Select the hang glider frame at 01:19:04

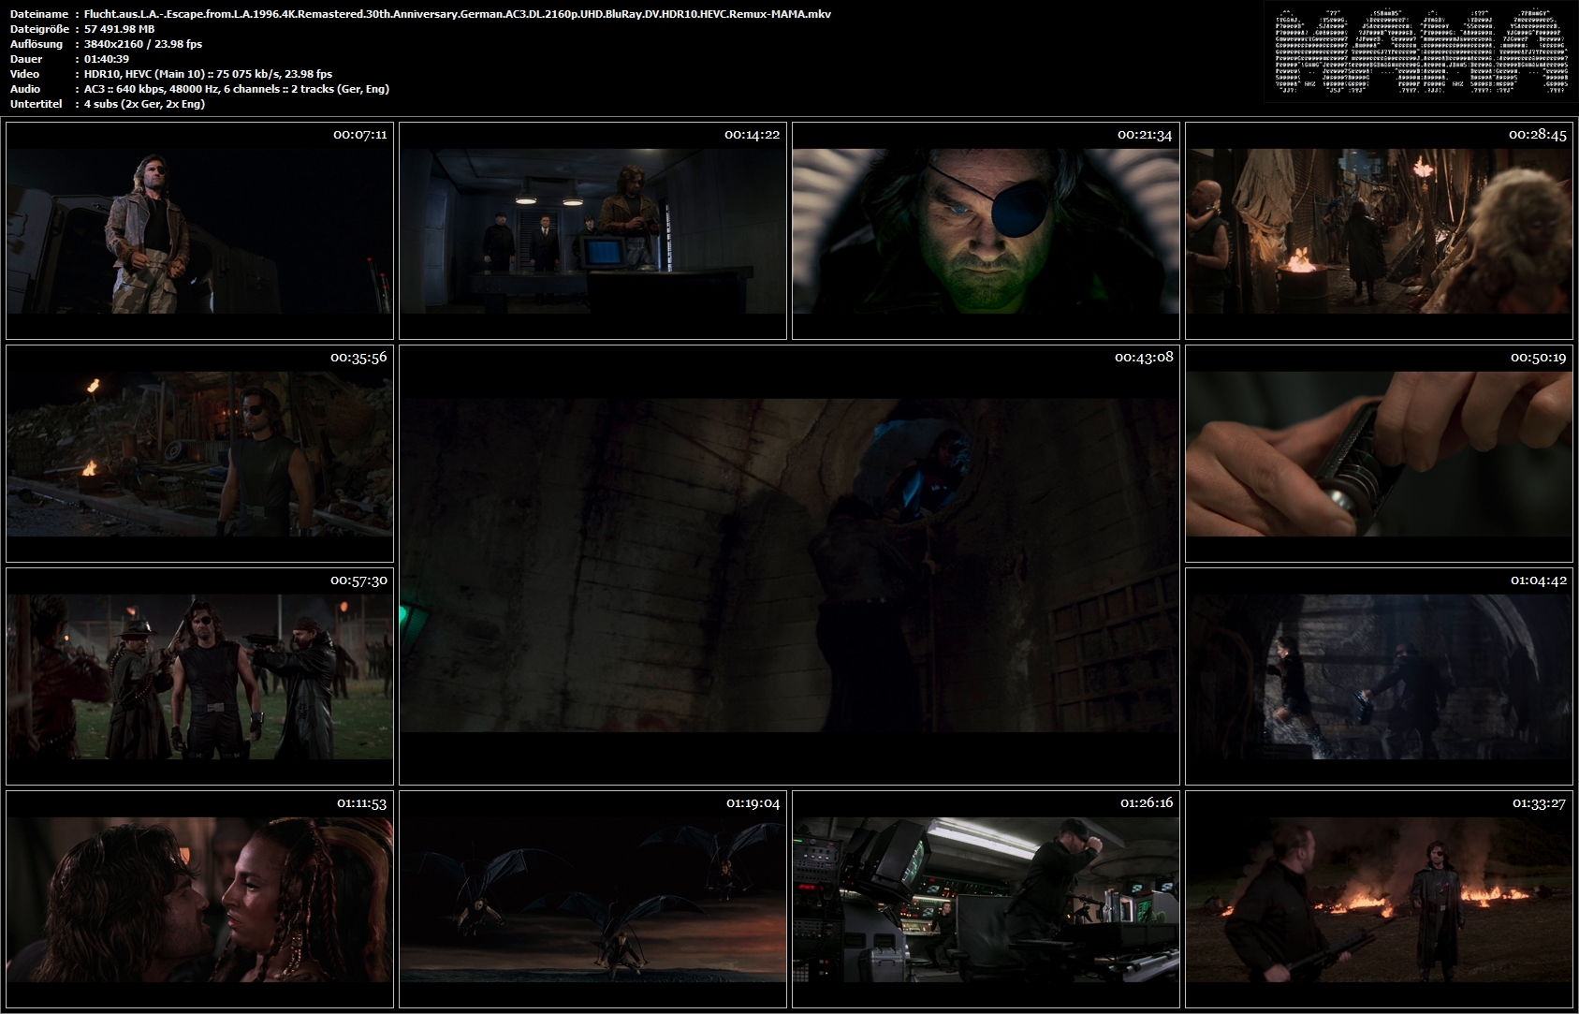[x=592, y=899]
